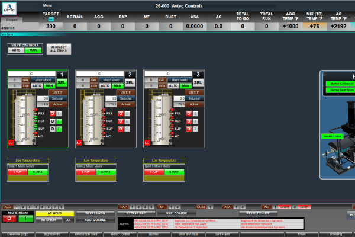Set valve controls to MAN
This screenshot has height=237, width=355.
33,50
